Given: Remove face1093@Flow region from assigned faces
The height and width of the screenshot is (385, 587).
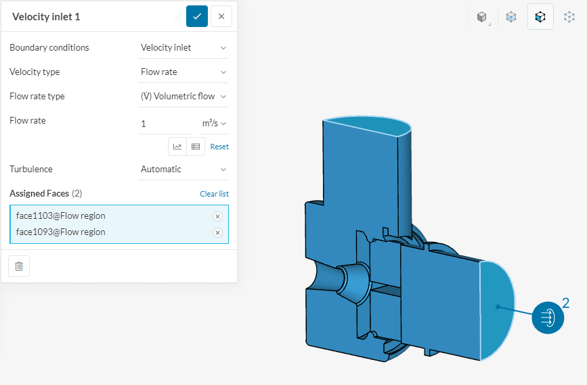Looking at the screenshot, I should (x=217, y=232).
